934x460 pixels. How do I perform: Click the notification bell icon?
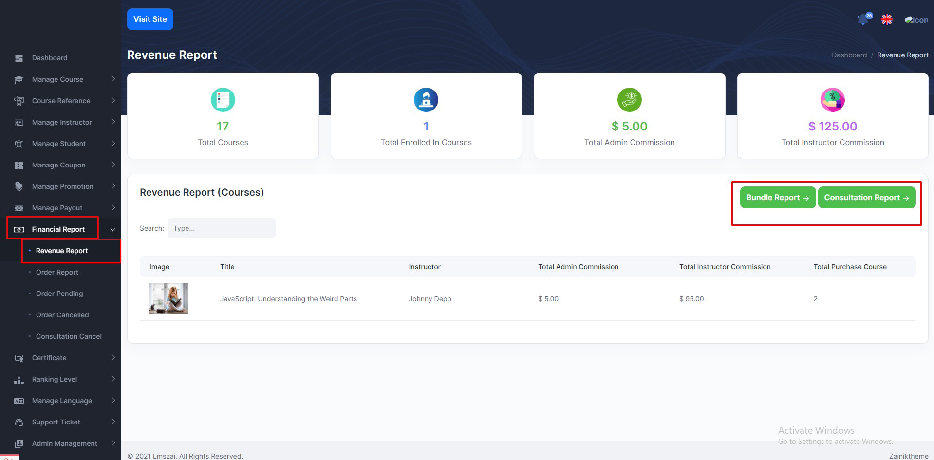[863, 19]
